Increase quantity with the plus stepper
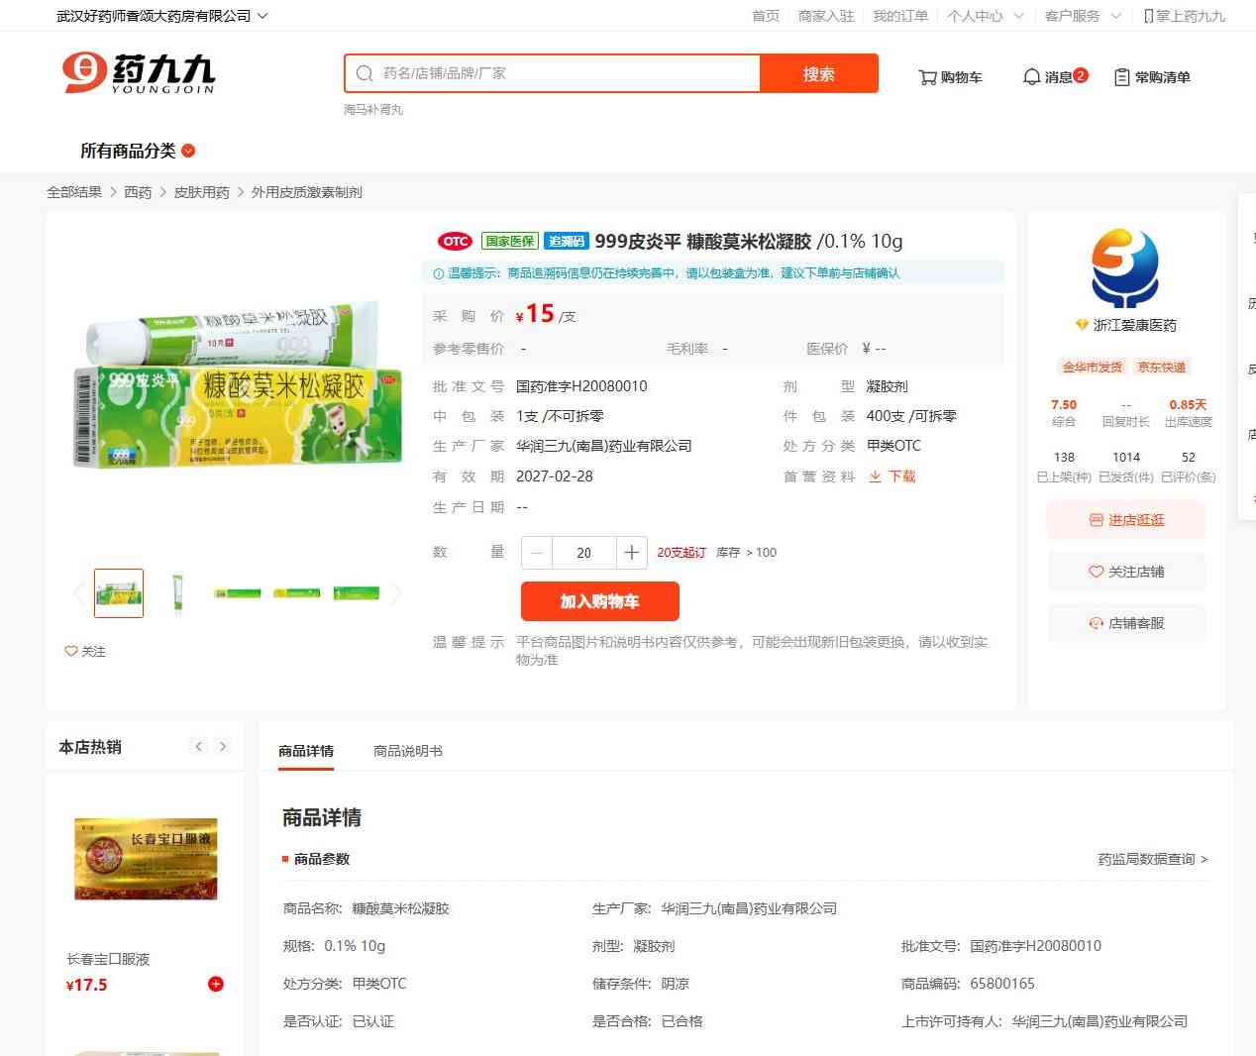This screenshot has width=1256, height=1056. pyautogui.click(x=631, y=553)
